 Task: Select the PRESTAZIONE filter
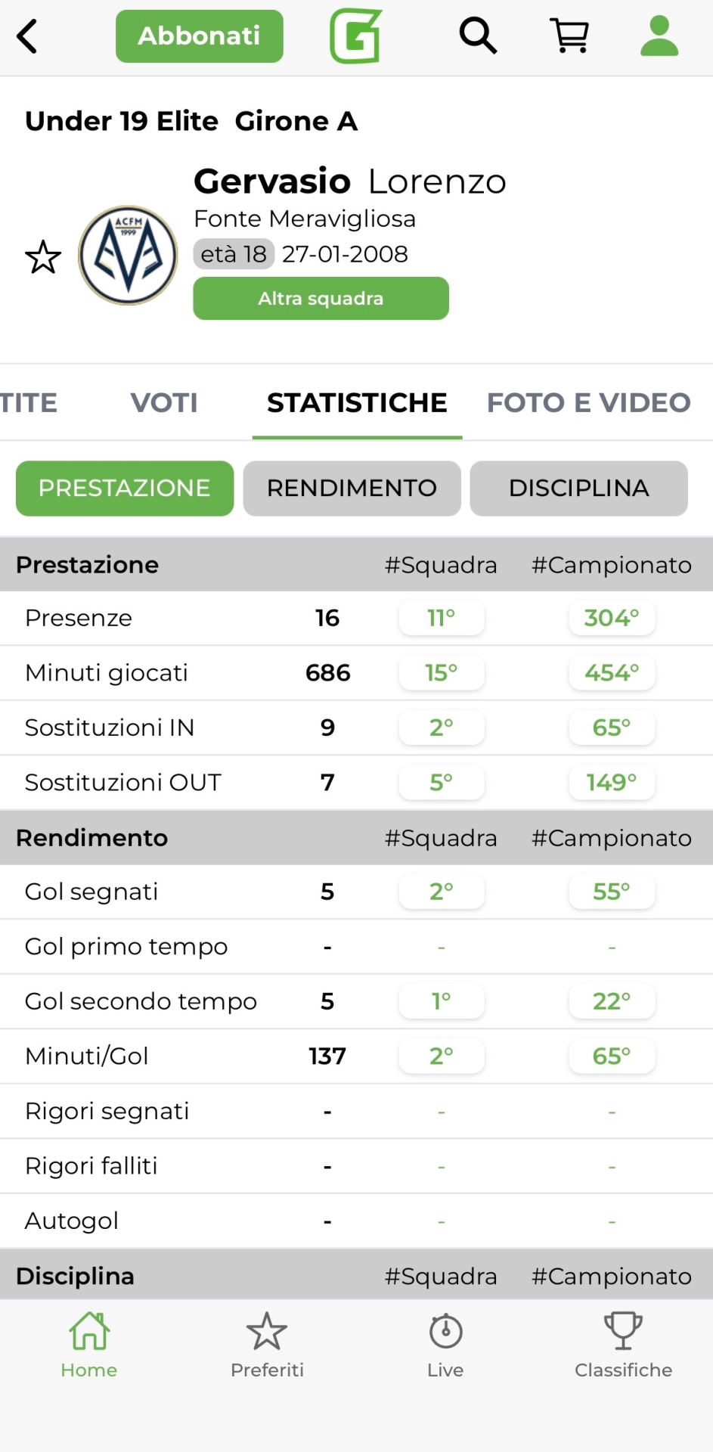tap(125, 489)
